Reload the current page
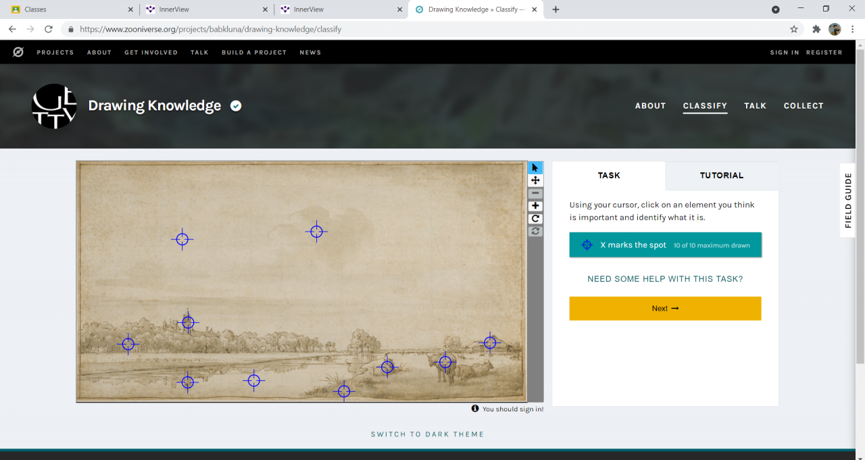The width and height of the screenshot is (865, 460). point(49,29)
